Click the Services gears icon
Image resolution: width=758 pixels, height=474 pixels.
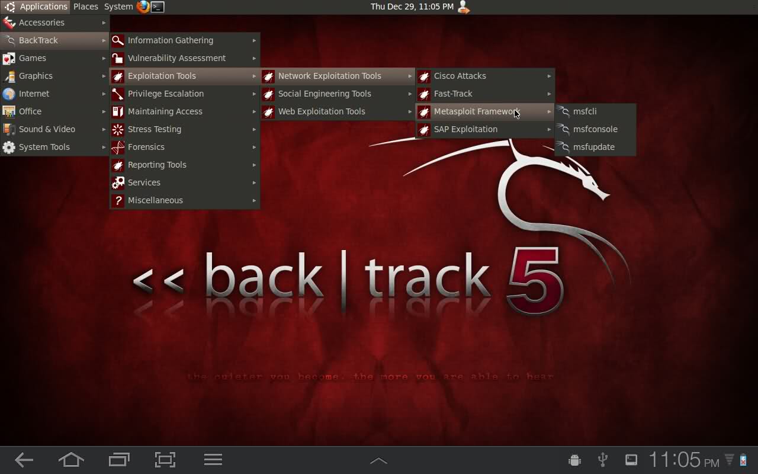pos(118,182)
